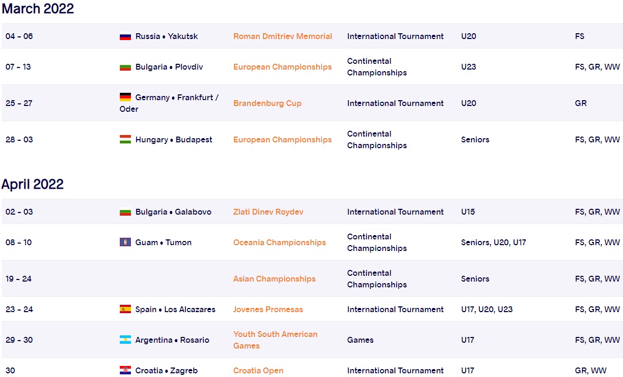Open the Croatia Open event link
Image resolution: width=623 pixels, height=377 pixels.
[258, 371]
